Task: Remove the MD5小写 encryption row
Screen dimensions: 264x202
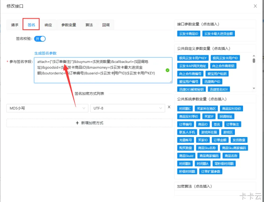Action: point(169,107)
